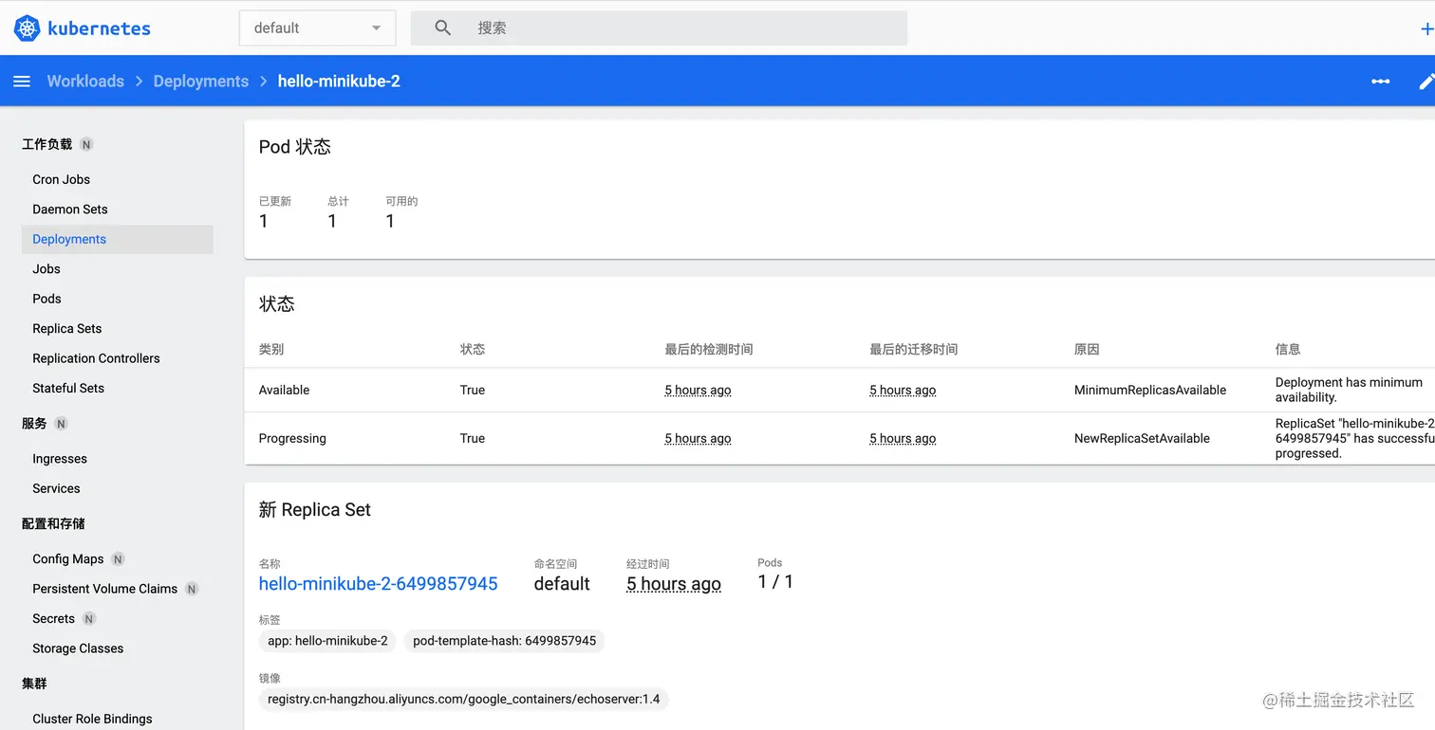Click the 可用的 available count
The image size is (1435, 730).
[x=390, y=221]
